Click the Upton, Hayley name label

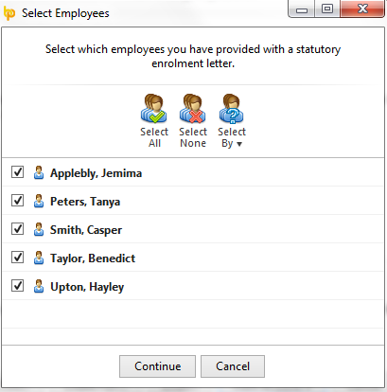87,287
